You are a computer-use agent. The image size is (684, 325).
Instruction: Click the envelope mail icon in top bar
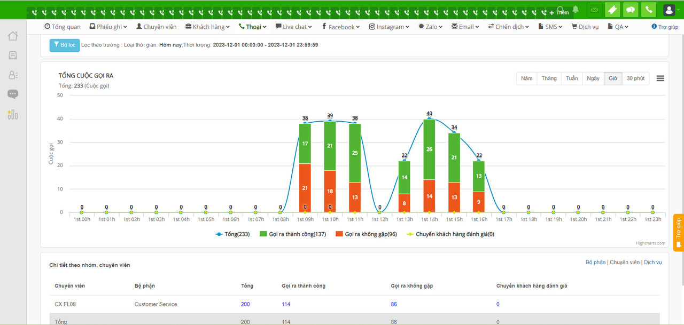594,10
